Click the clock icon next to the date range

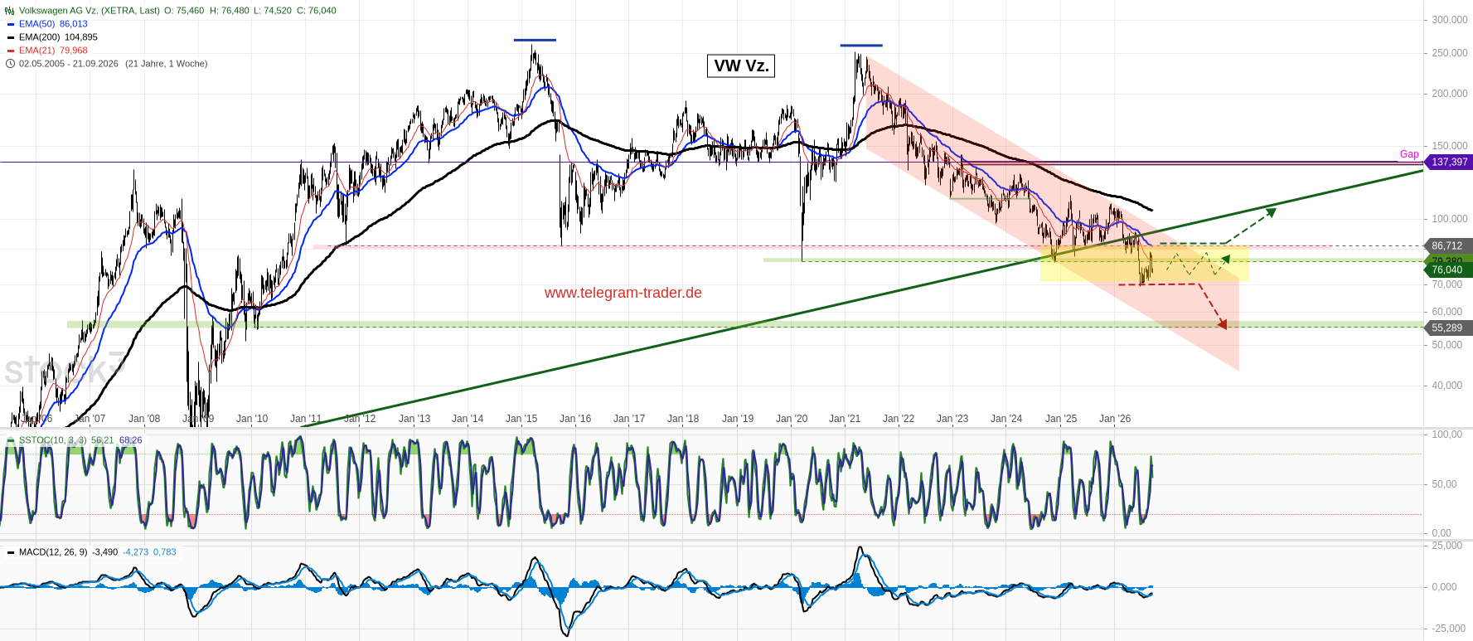coord(10,64)
